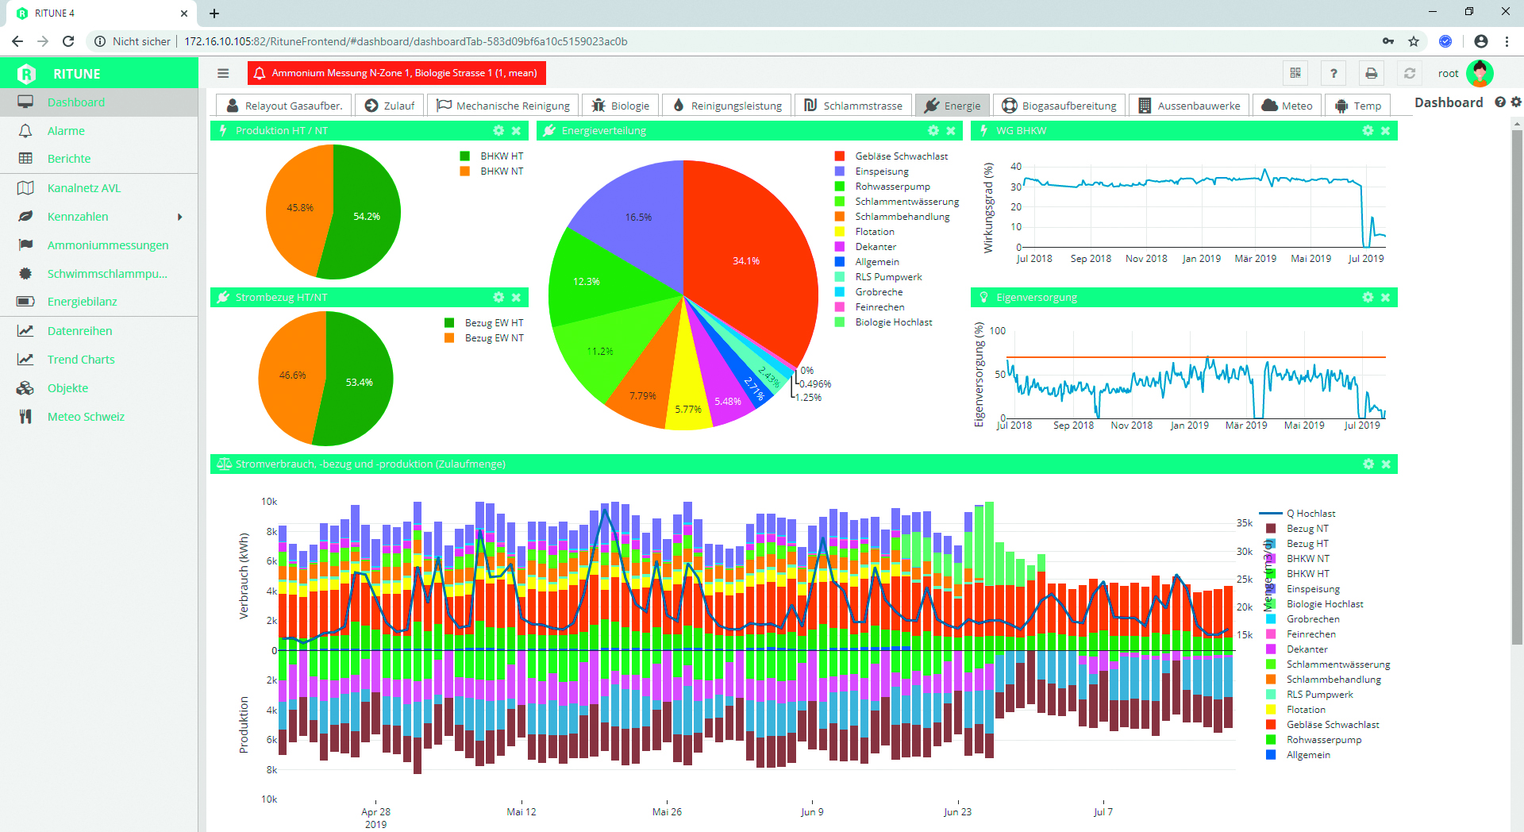Select the Trend Charts sidebar icon
The image size is (1524, 832).
pyautogui.click(x=25, y=359)
